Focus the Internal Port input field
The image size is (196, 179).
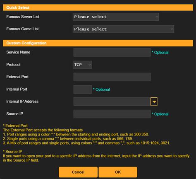pos(83,89)
